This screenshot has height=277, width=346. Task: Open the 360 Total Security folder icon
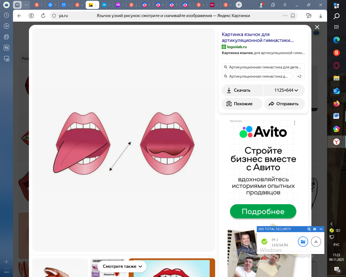[303, 242]
